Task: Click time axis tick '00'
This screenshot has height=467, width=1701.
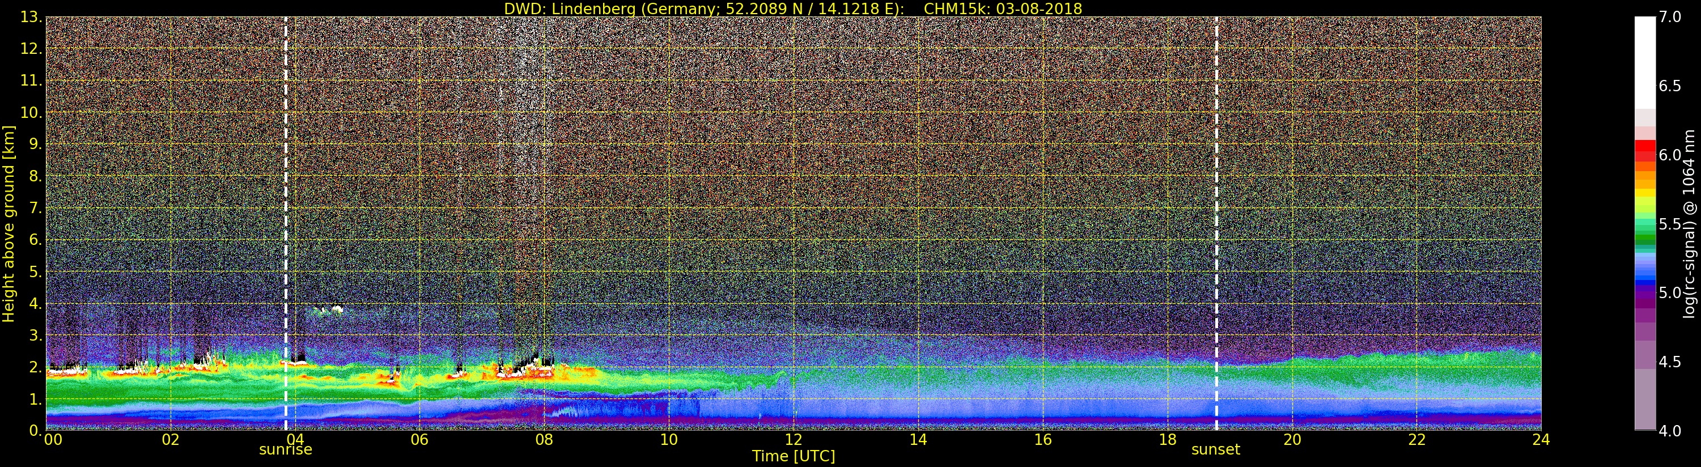Action: [x=53, y=439]
